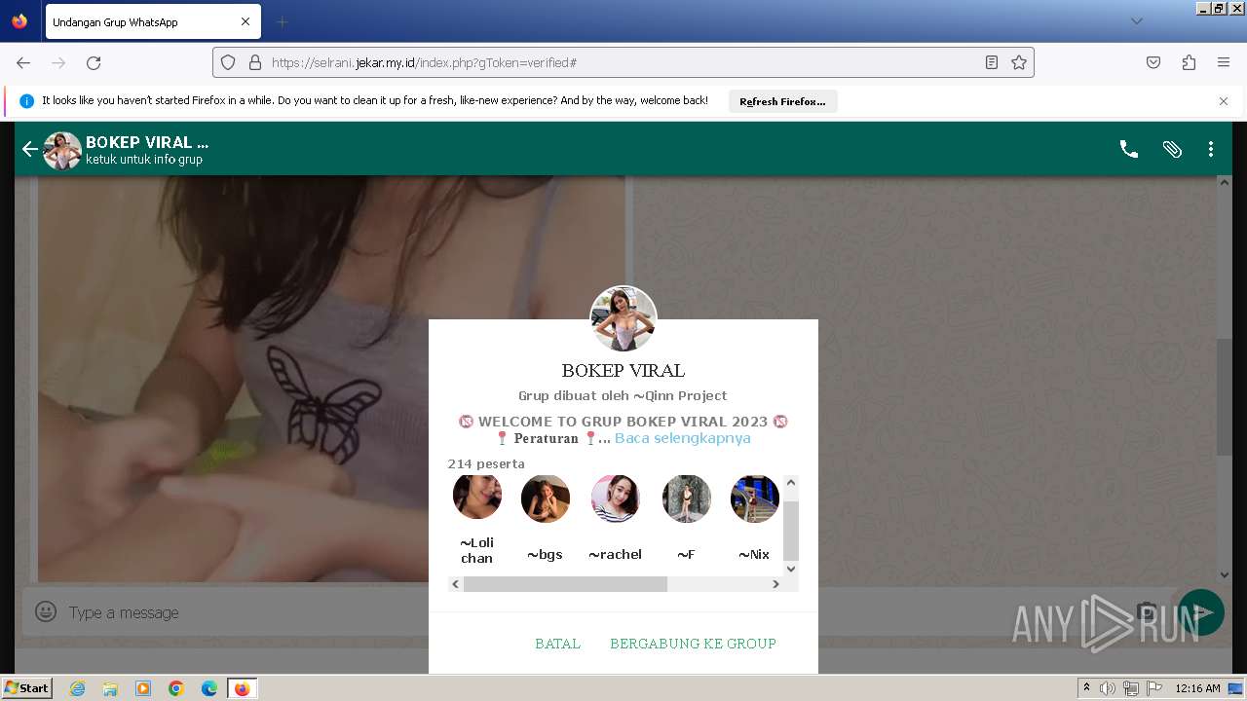Click ketuk untuk info grup text

[x=144, y=160]
